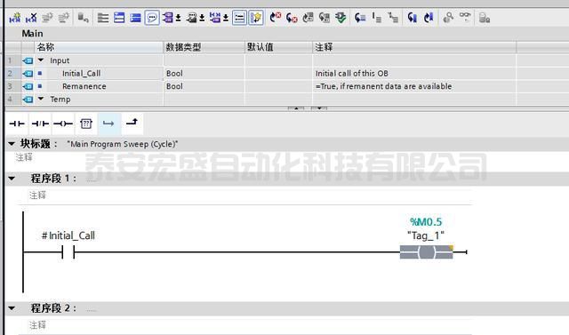Viewport: 569px width, 335px height.
Task: Toggle network comments display button
Action: (x=152, y=18)
